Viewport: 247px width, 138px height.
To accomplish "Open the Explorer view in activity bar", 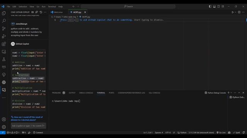I will 4,13.
